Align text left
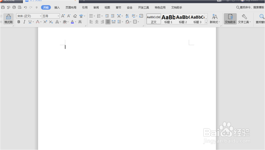Viewport: 265px width, 150px height. 91,22
